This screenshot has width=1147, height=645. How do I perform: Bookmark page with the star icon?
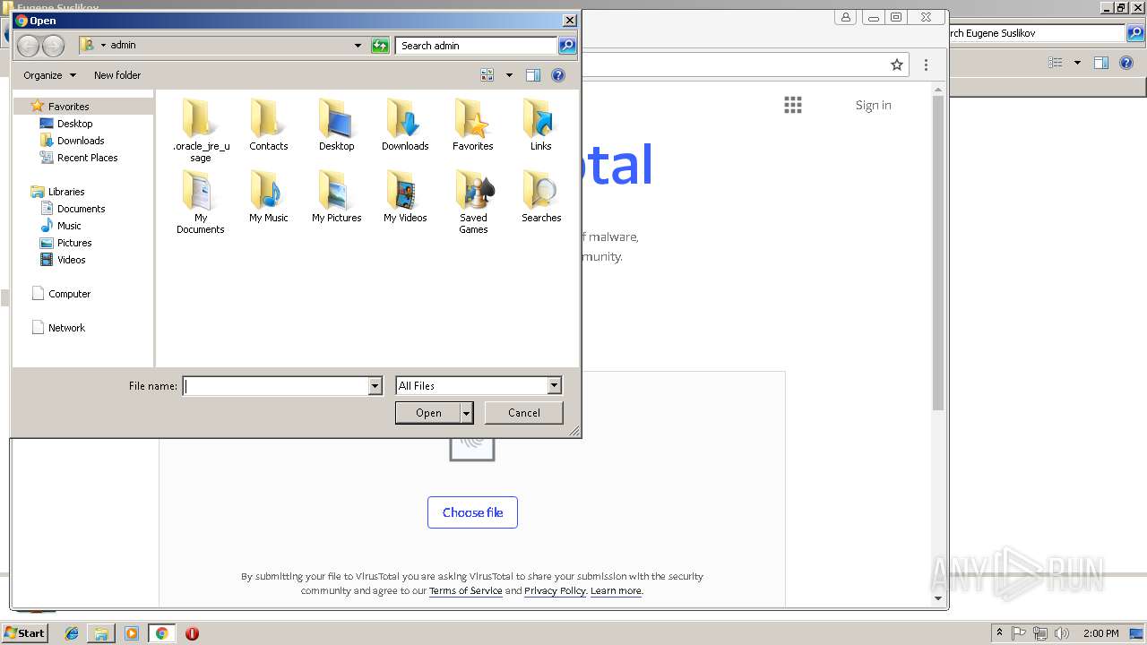click(896, 64)
